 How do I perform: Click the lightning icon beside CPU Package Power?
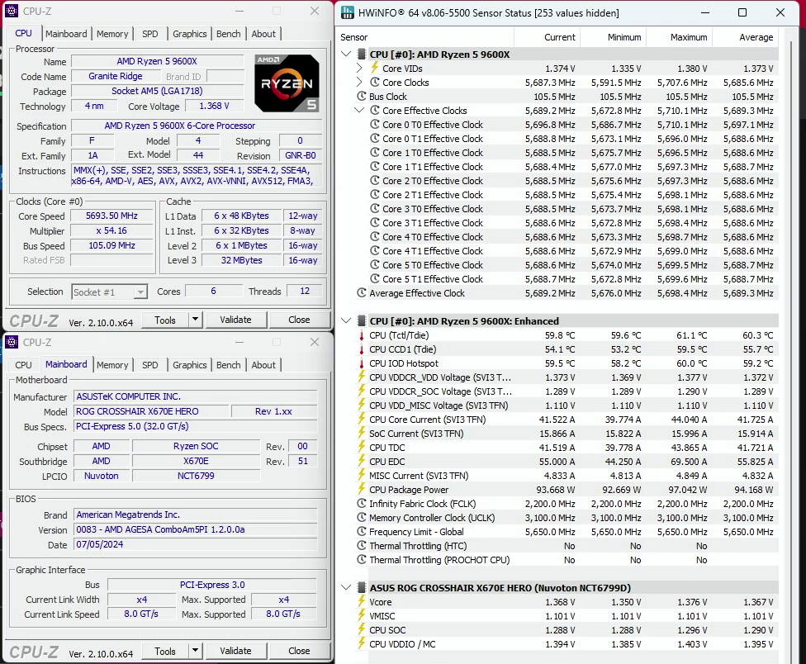pyautogui.click(x=362, y=489)
